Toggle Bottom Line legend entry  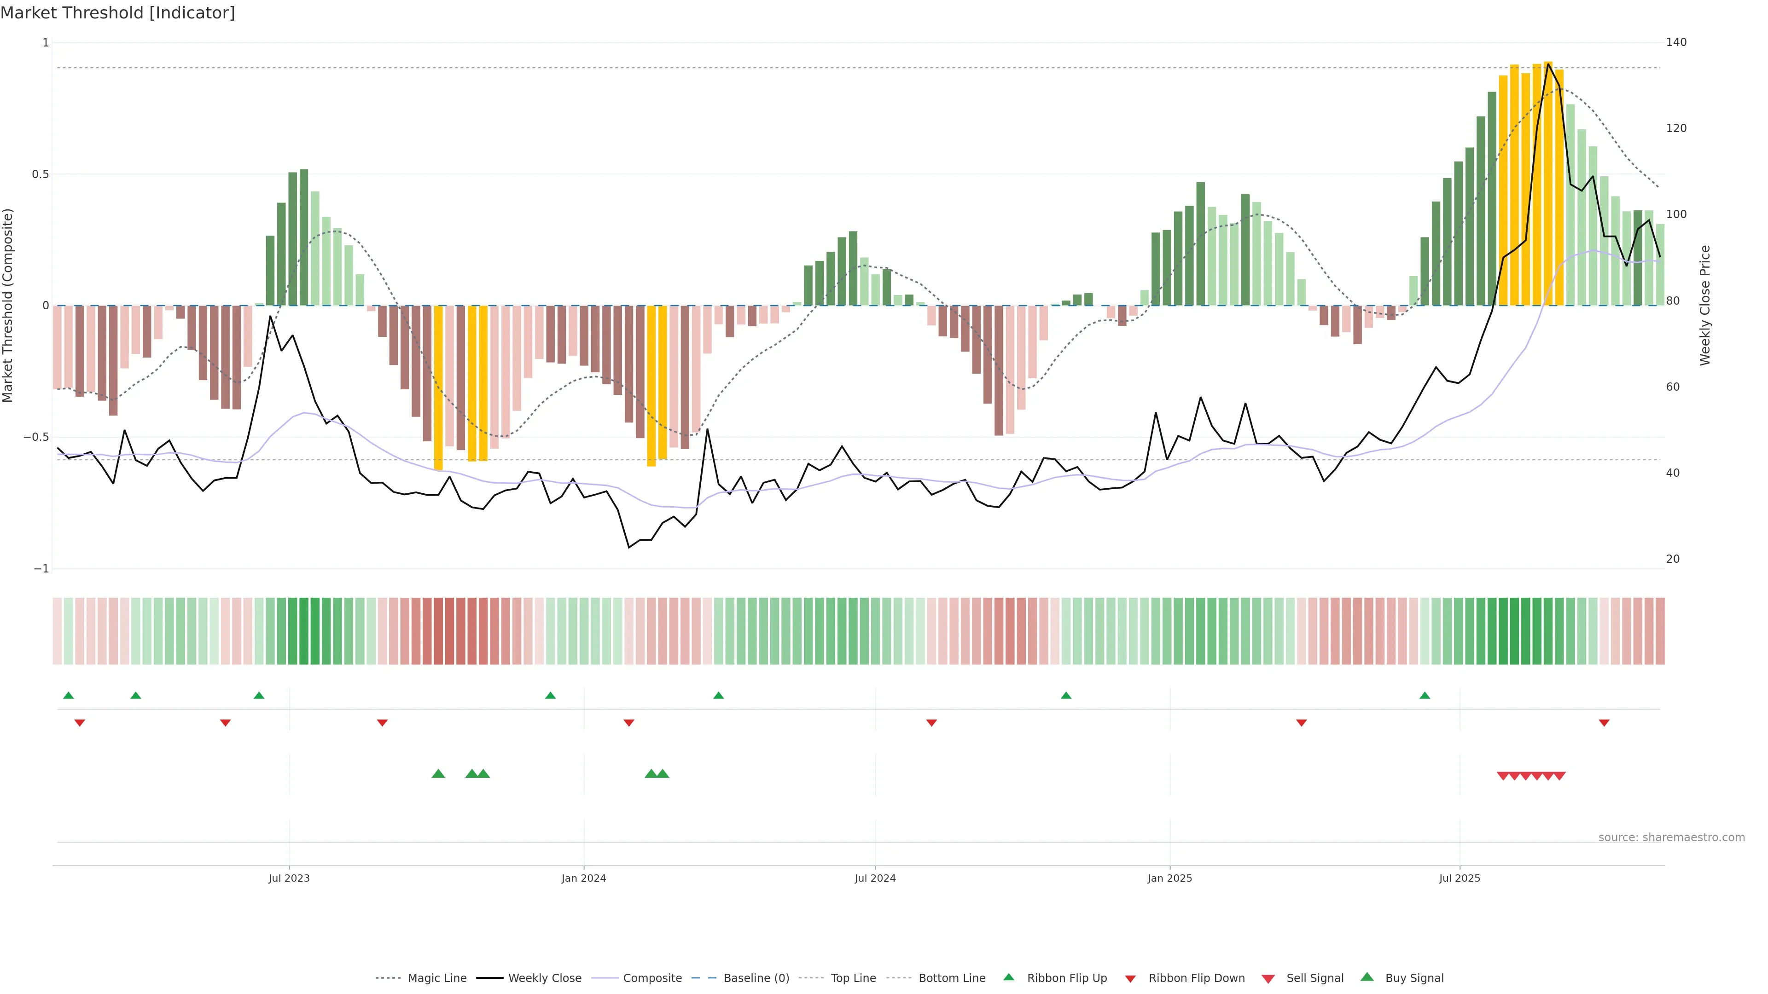click(951, 978)
